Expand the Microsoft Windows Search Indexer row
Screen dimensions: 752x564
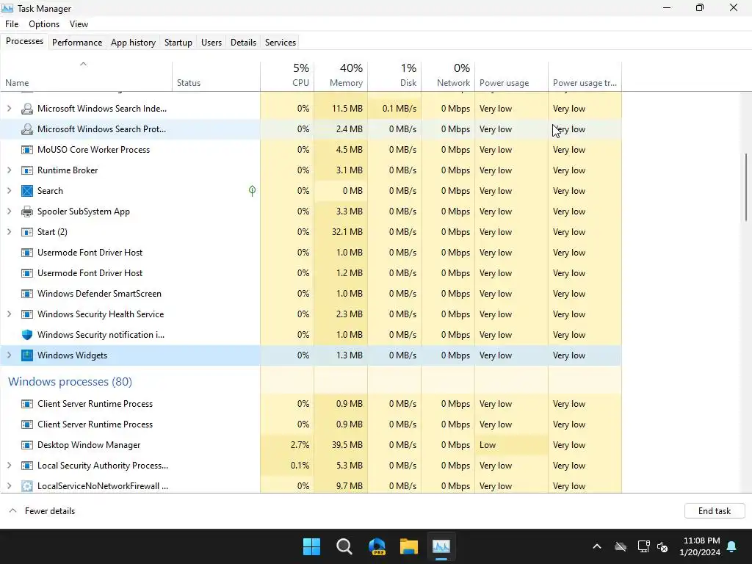coord(9,109)
